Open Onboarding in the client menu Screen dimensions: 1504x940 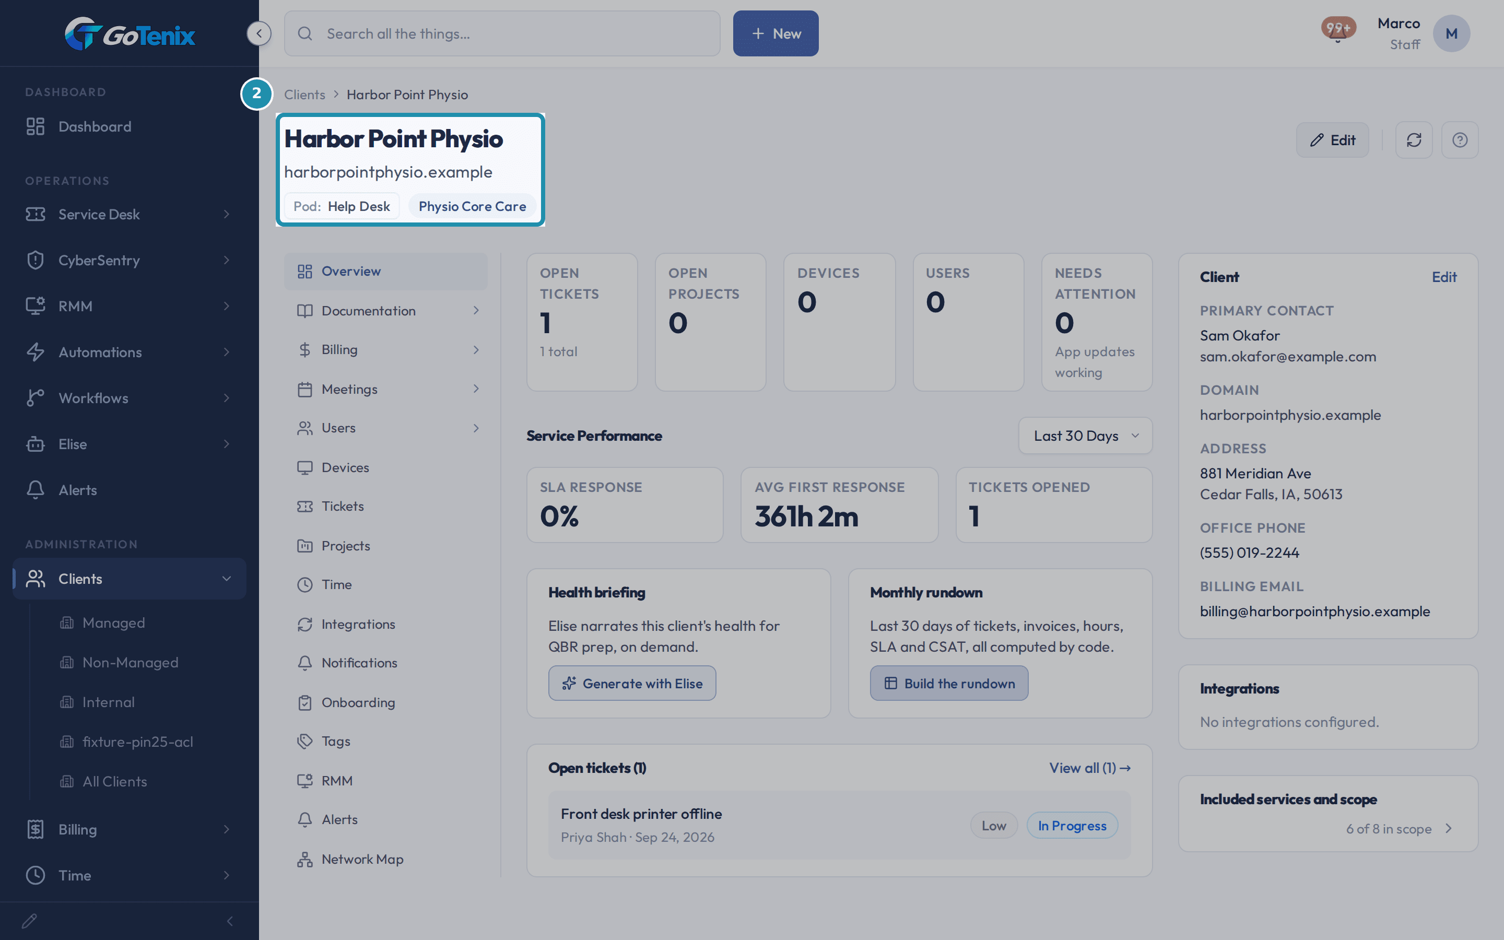click(x=385, y=702)
